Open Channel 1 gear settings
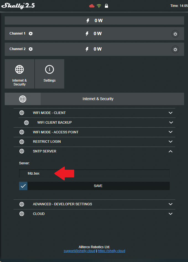The width and height of the screenshot is (188, 262). pos(31,33)
